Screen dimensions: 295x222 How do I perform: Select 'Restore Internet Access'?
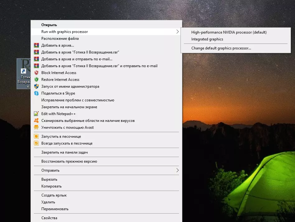[106, 80]
